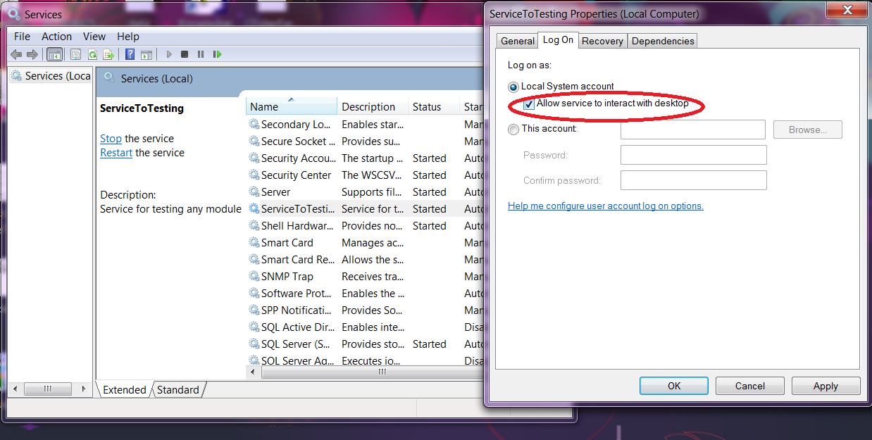The width and height of the screenshot is (872, 440).
Task: Switch to the Recovery tab
Action: click(x=602, y=40)
